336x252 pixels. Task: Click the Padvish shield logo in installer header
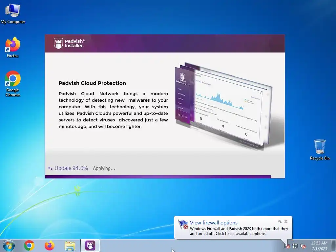coord(58,43)
